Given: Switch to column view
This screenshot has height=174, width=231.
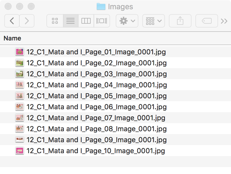Looking at the screenshot, I should (86, 21).
